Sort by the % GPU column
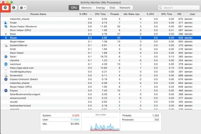Image resolution: width=201 pixels, height=134 pixels. [150, 14]
